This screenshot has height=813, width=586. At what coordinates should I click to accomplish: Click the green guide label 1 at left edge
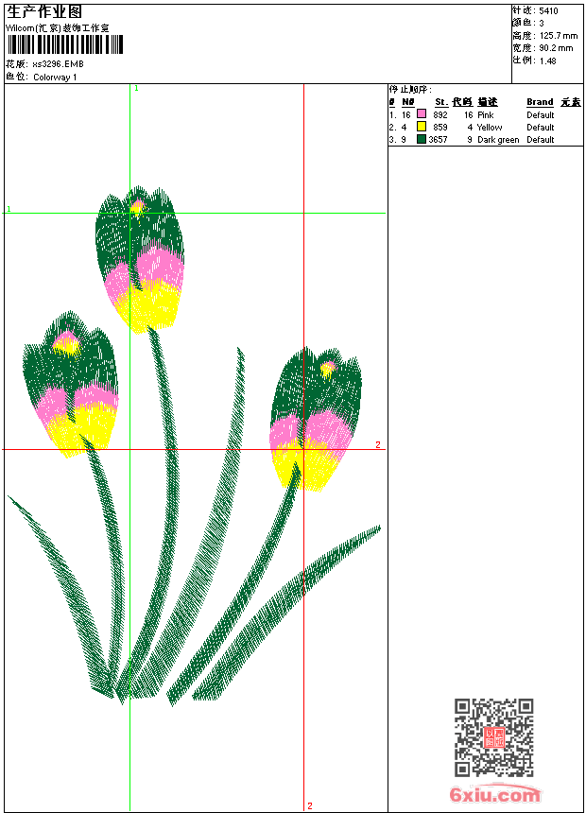pyautogui.click(x=9, y=209)
